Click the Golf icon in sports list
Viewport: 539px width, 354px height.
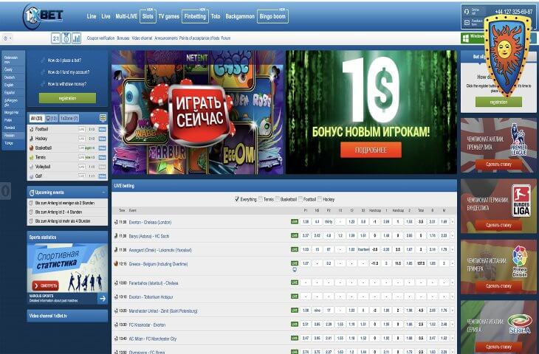(32, 176)
